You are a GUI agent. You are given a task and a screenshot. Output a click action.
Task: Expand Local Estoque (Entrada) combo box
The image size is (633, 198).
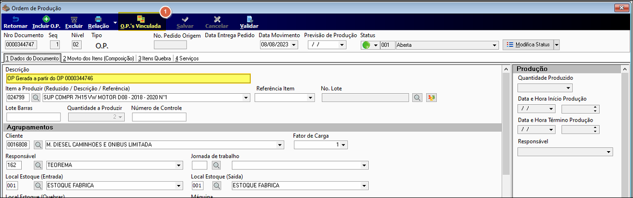point(179,185)
